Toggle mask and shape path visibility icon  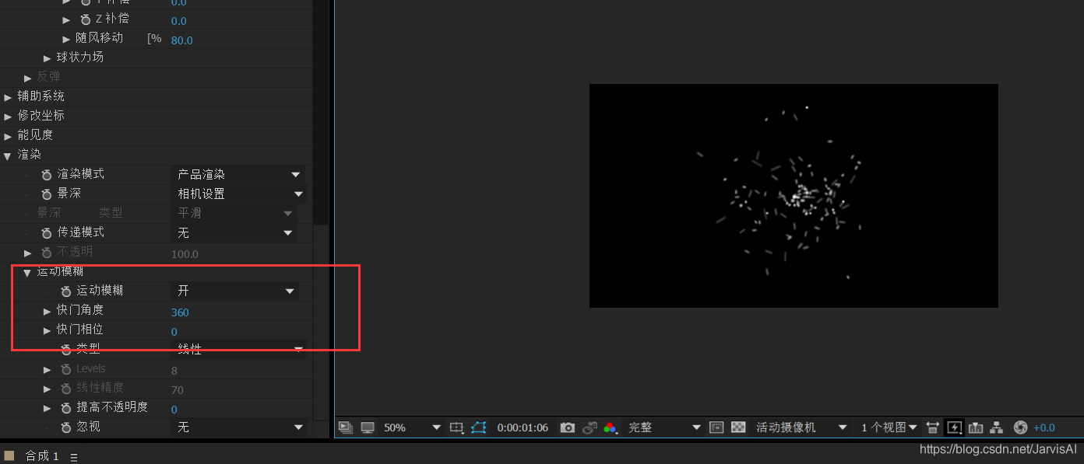pos(478,427)
